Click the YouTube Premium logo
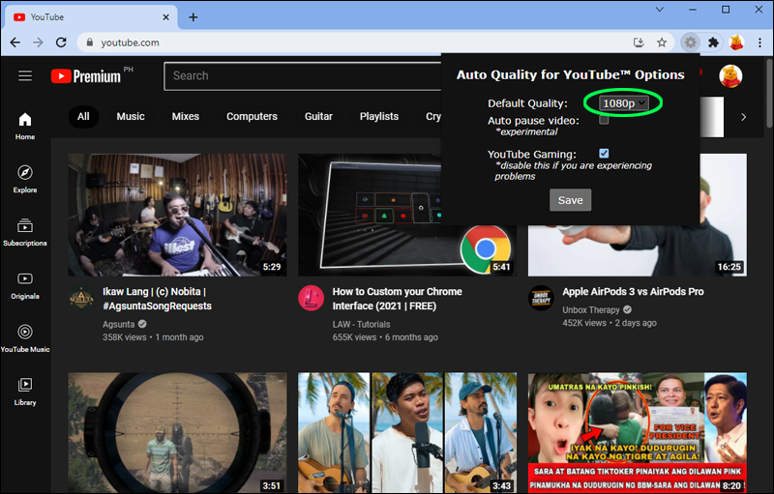Viewport: 774px width, 494px height. [85, 75]
